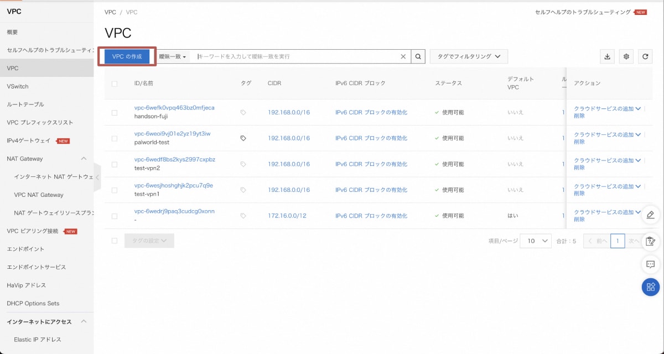Open the vpc-6wefk0vpq463bz0mfjeca link

point(174,108)
